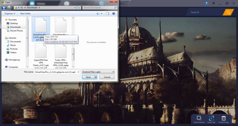Open the BlueStacks title bar dropdown menu icon
Screen dimensions: 238x126
(214, 3)
